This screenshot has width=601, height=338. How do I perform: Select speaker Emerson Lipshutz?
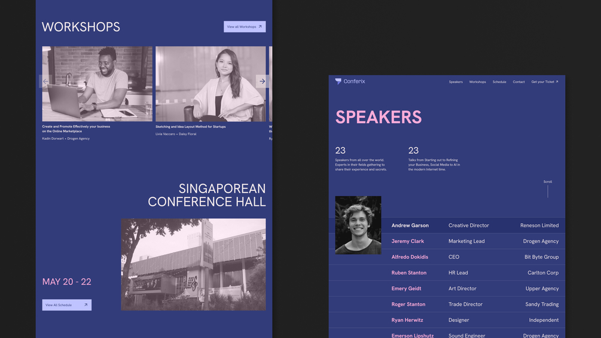[x=413, y=336]
